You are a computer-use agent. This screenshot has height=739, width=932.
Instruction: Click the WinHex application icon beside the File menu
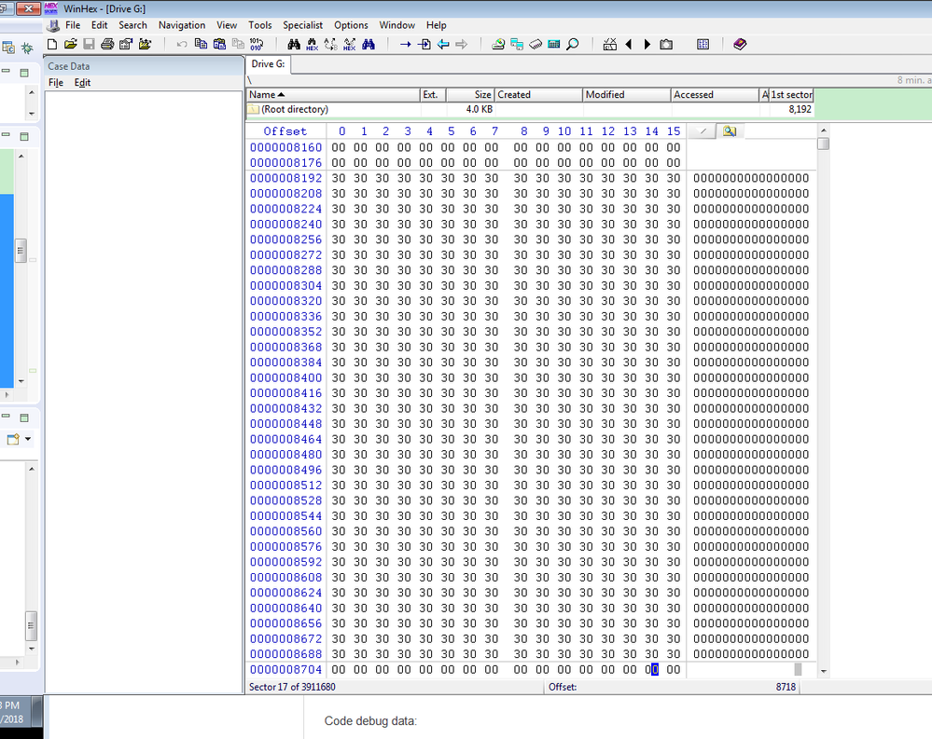pos(53,25)
